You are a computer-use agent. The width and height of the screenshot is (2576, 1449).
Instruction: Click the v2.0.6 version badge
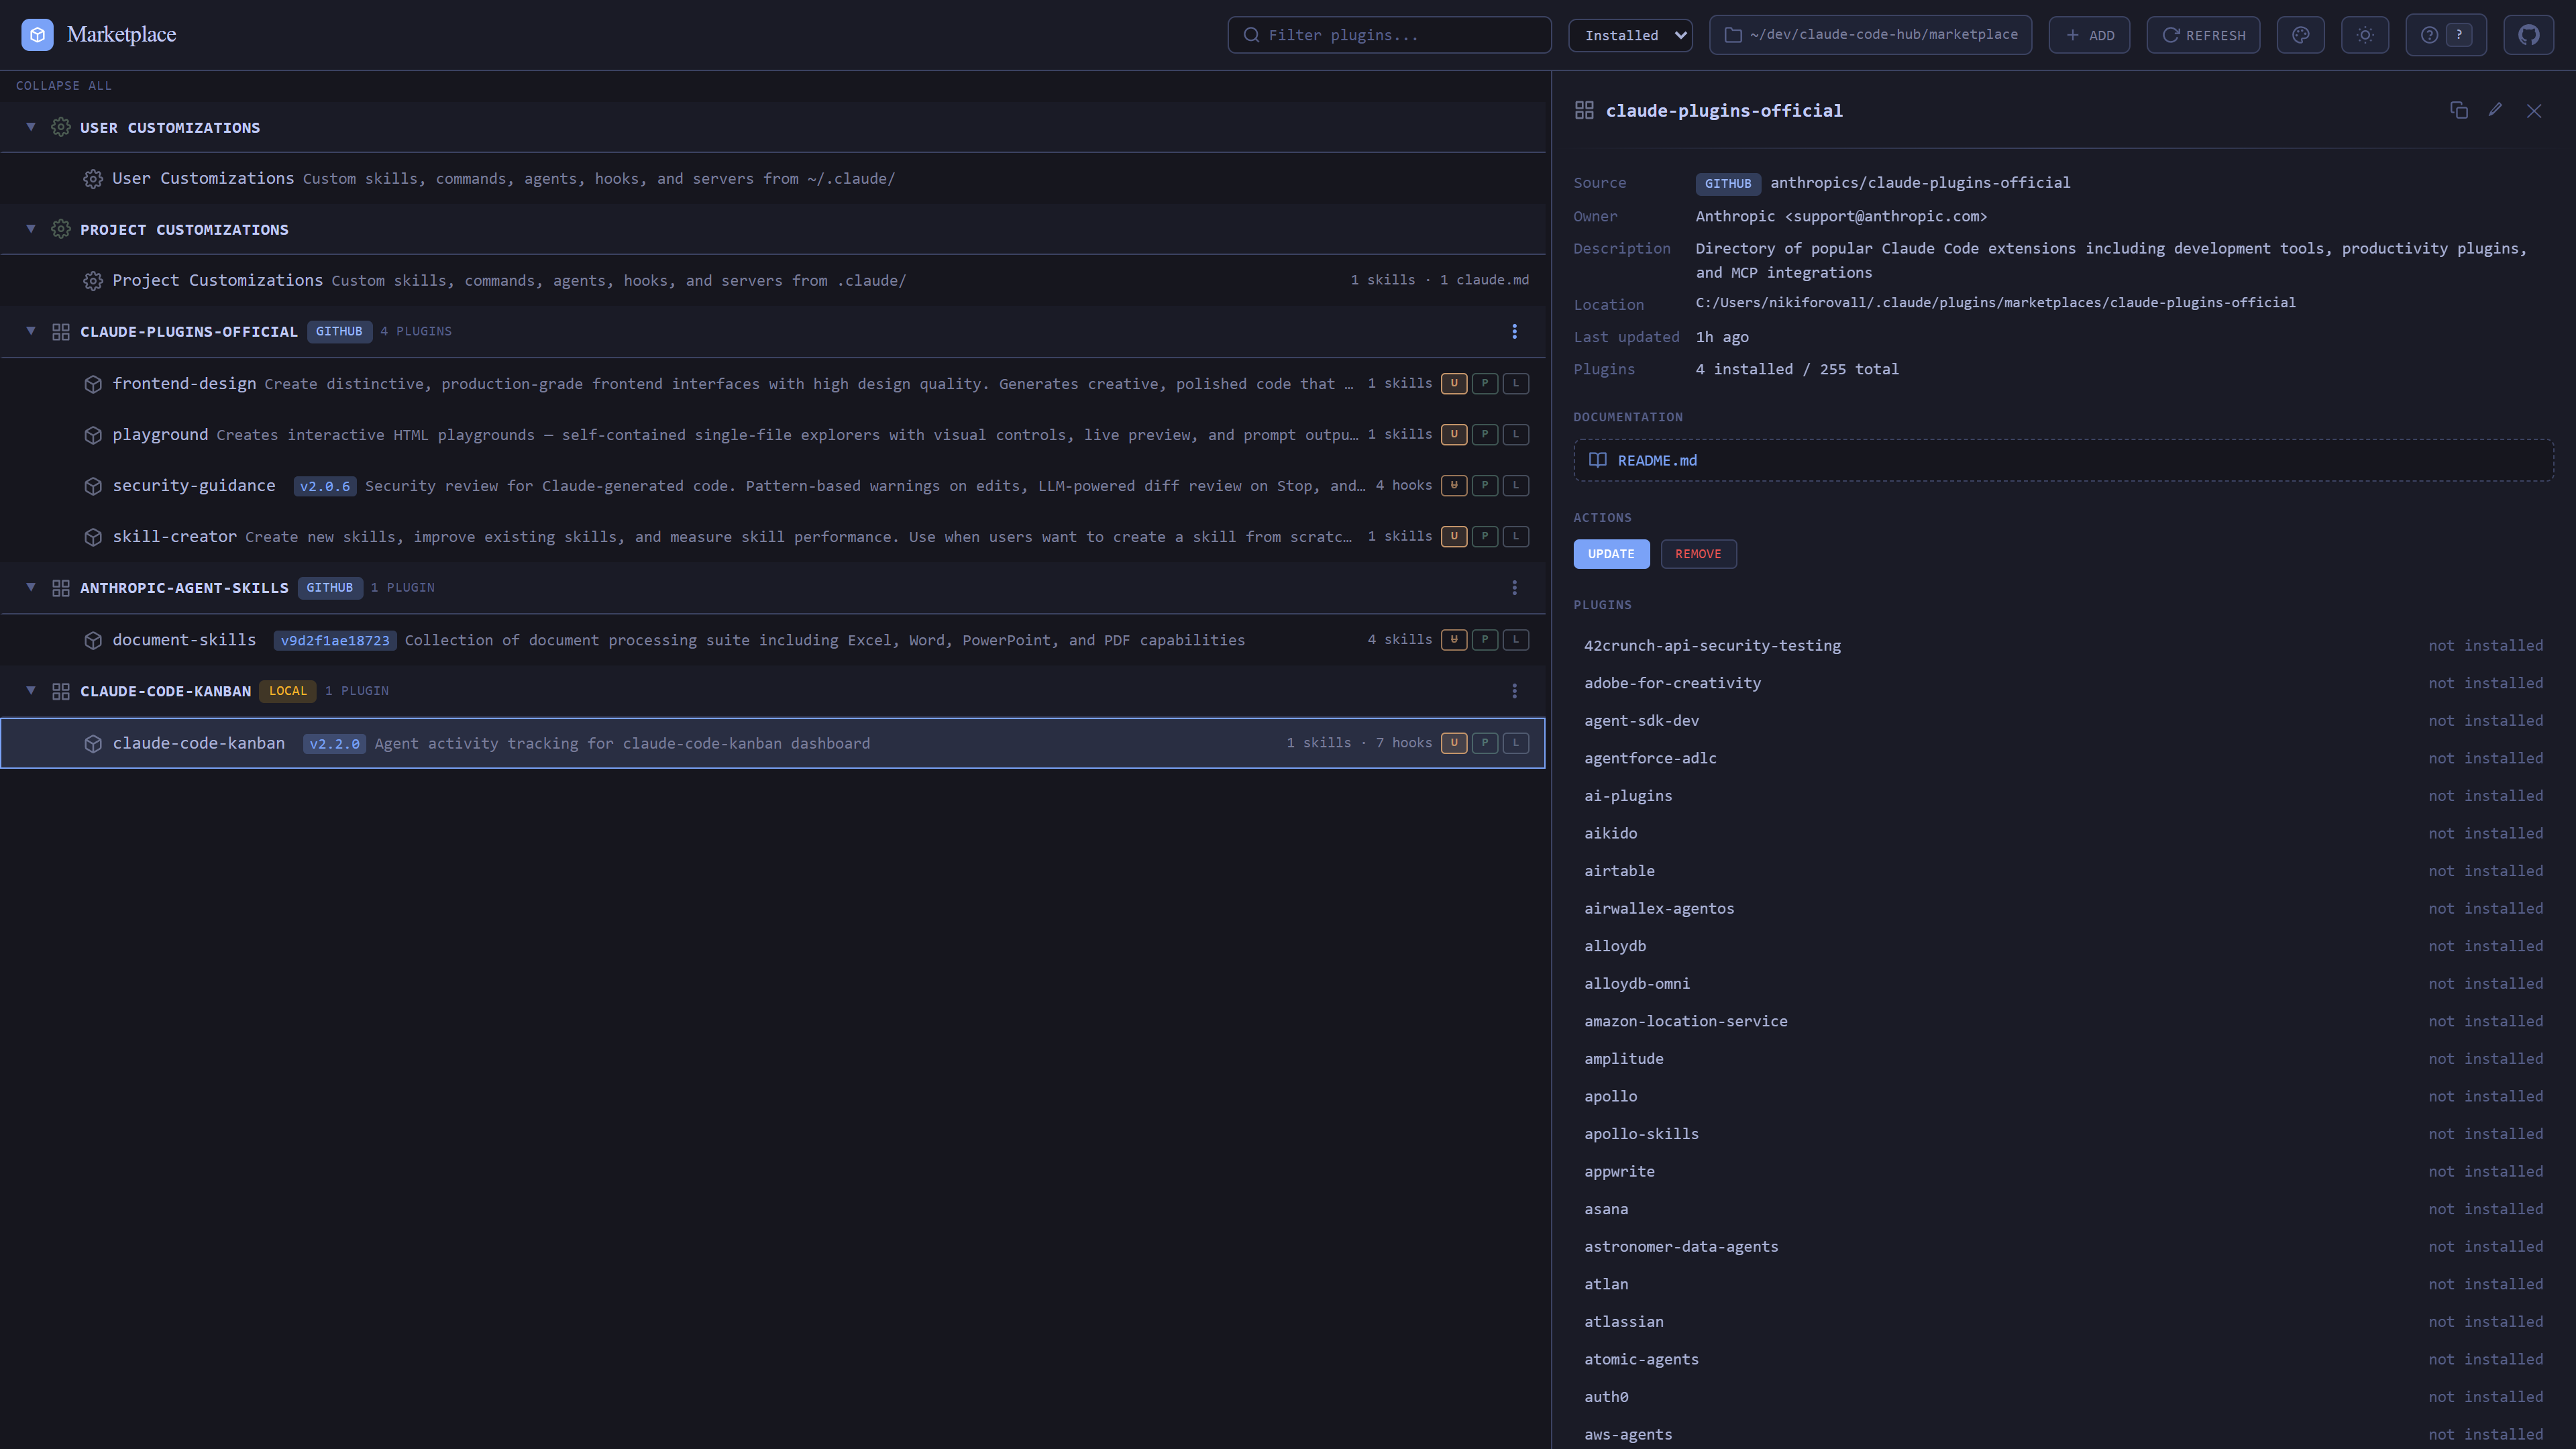pyautogui.click(x=325, y=486)
